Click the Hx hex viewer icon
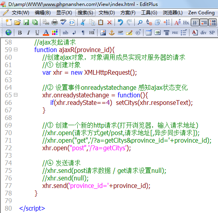 [186, 23]
